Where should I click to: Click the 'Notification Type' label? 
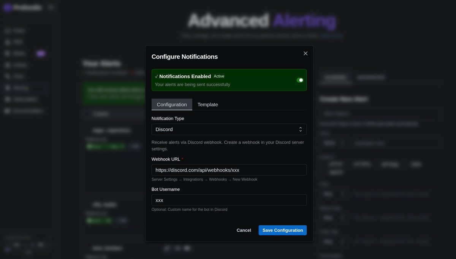point(168,119)
